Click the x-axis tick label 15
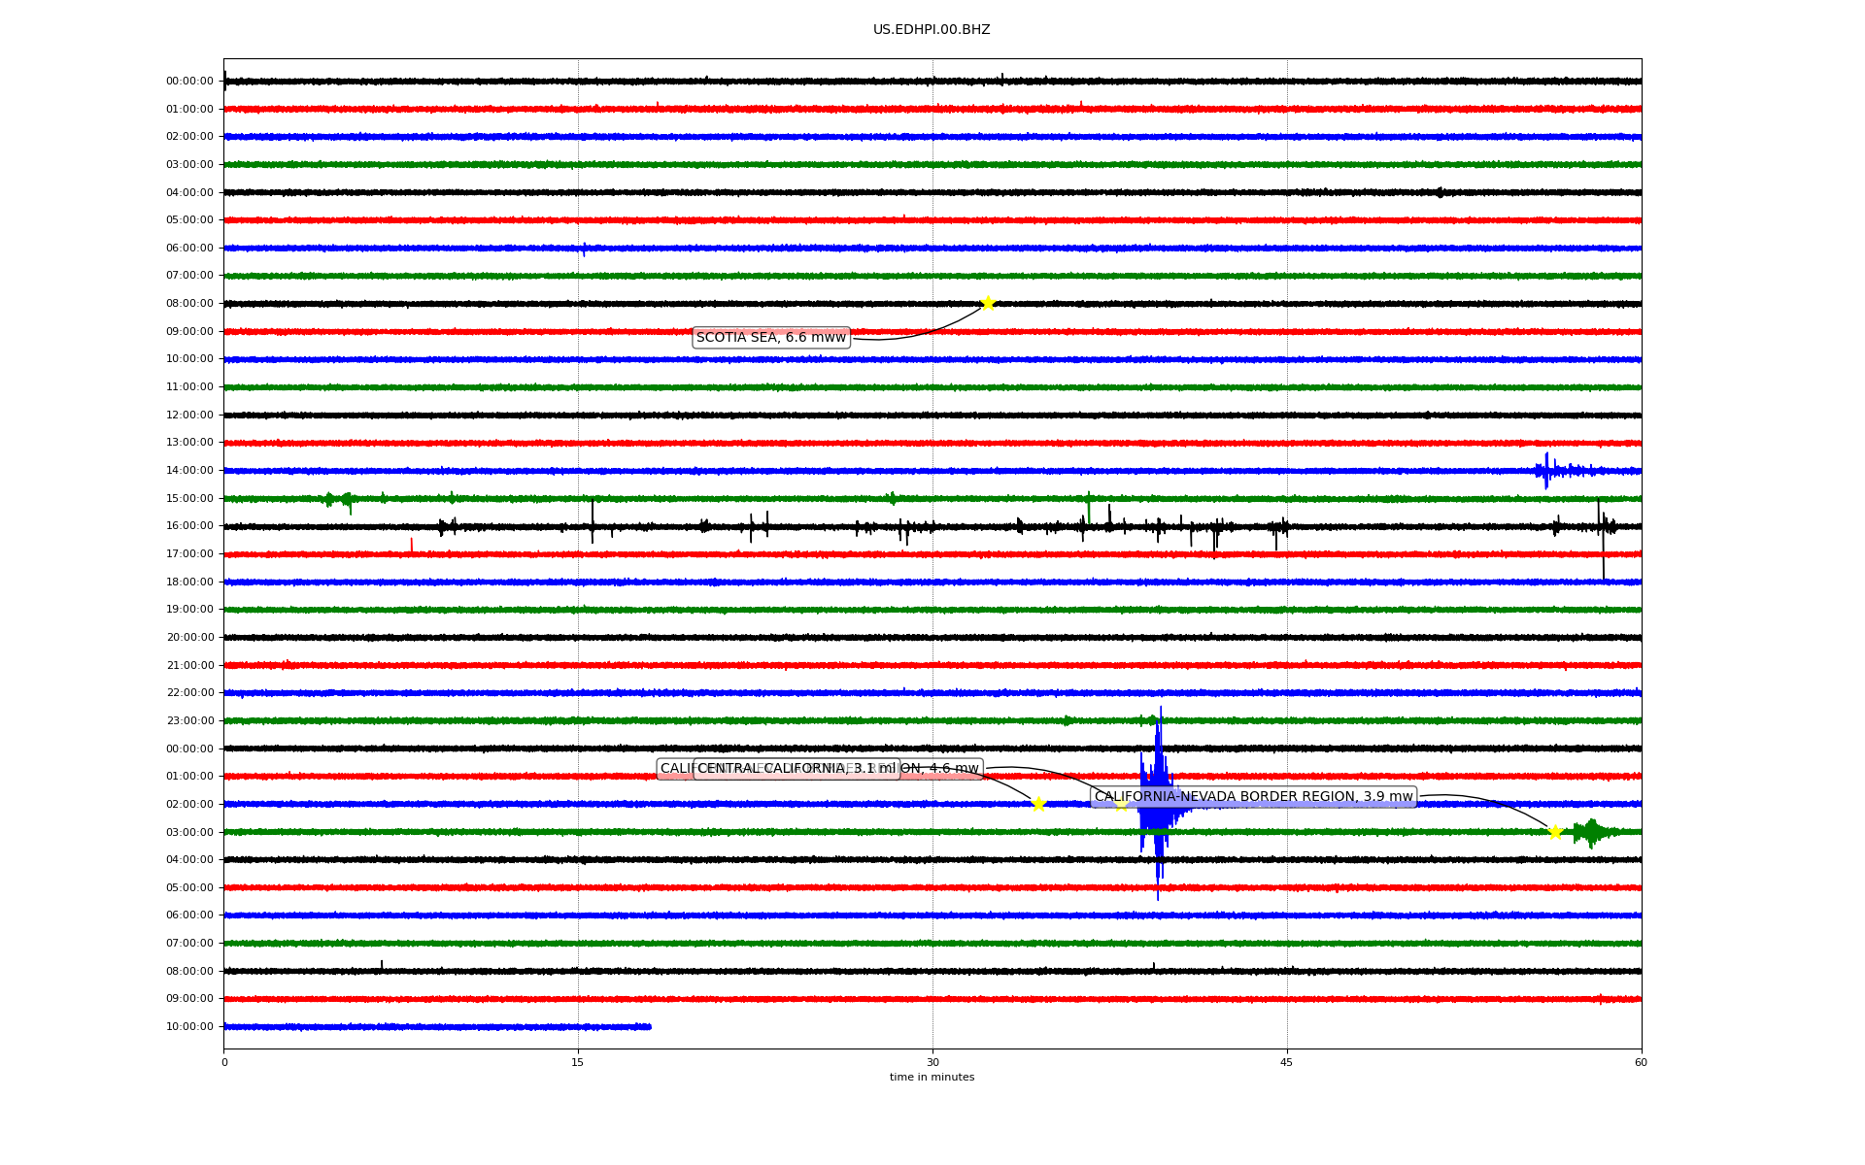 [x=578, y=1063]
